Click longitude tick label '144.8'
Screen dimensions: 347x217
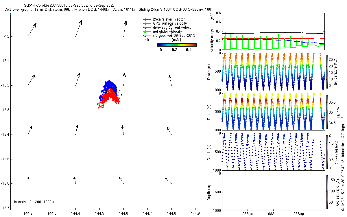[x=171, y=214]
